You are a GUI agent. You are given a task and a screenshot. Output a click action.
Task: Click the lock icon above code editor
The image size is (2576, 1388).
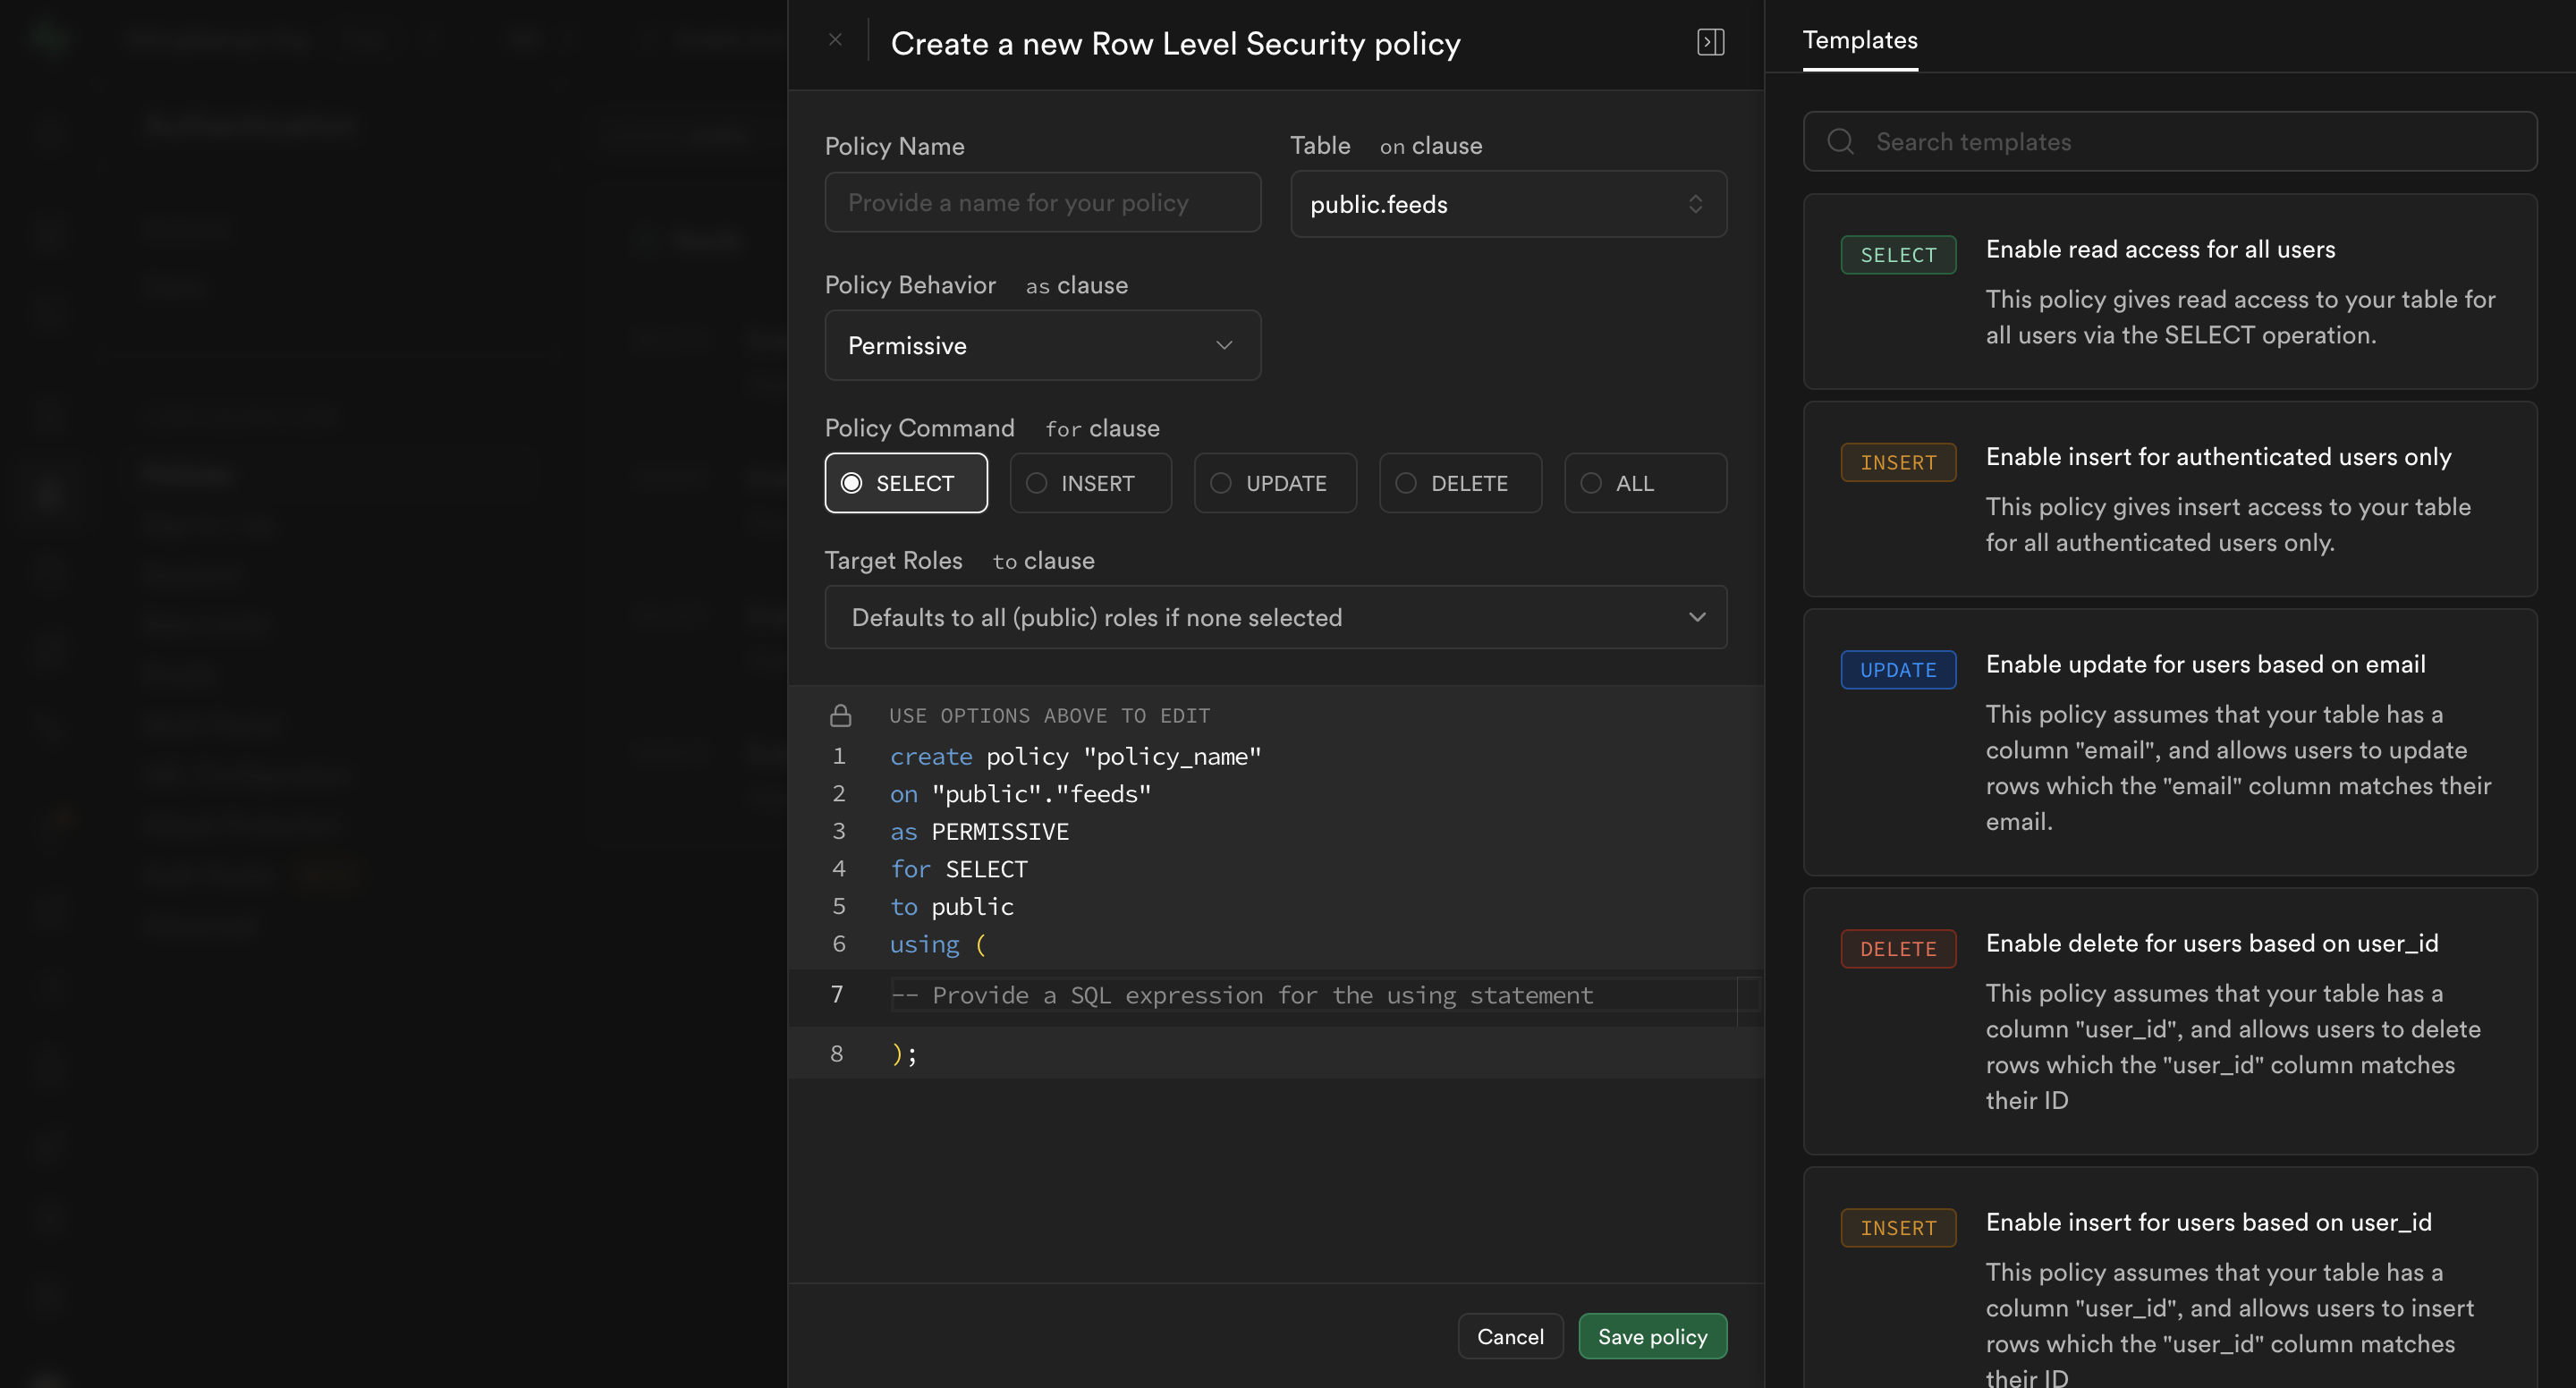coord(840,716)
